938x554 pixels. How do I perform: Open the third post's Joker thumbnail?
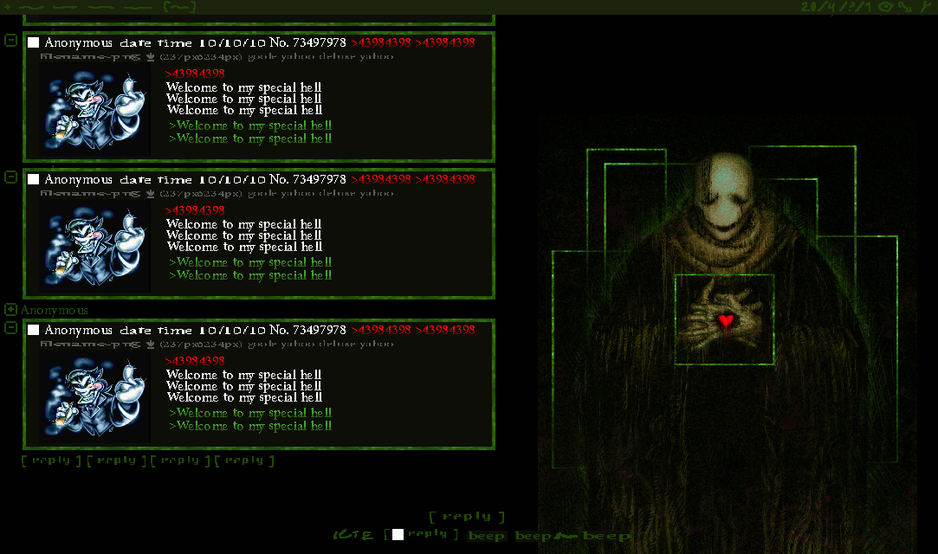pyautogui.click(x=94, y=396)
